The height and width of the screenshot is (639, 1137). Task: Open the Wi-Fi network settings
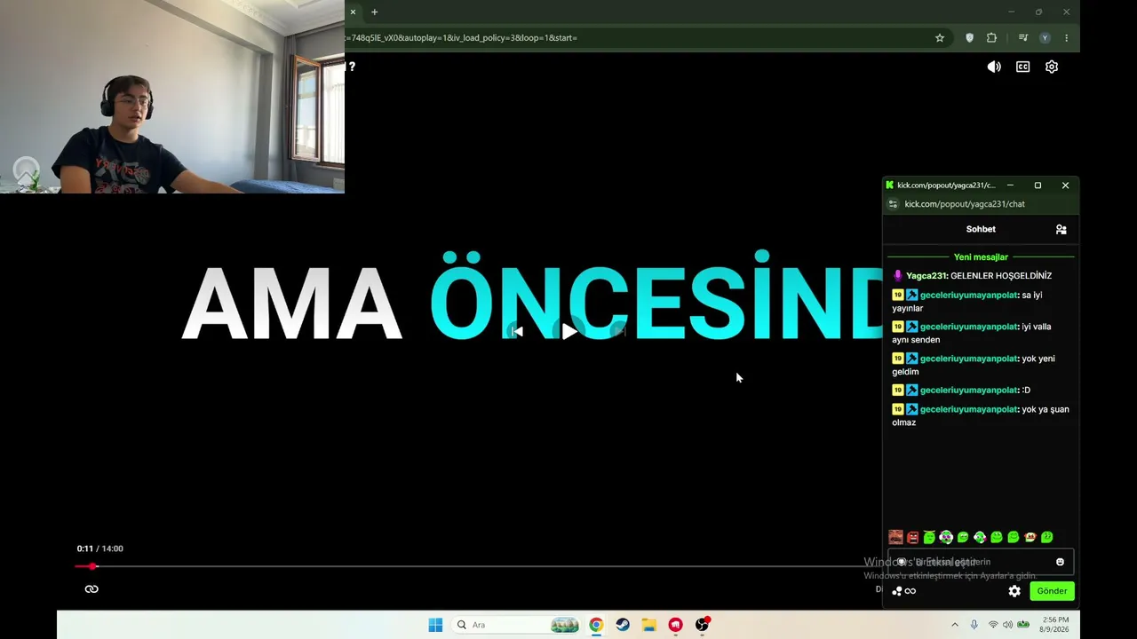(x=993, y=625)
